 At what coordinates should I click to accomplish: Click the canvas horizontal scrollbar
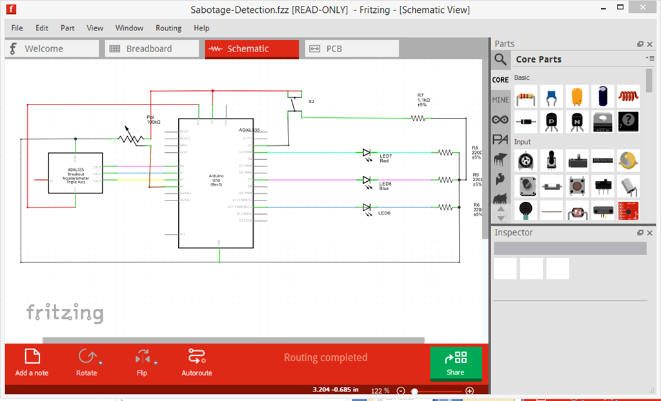234,340
